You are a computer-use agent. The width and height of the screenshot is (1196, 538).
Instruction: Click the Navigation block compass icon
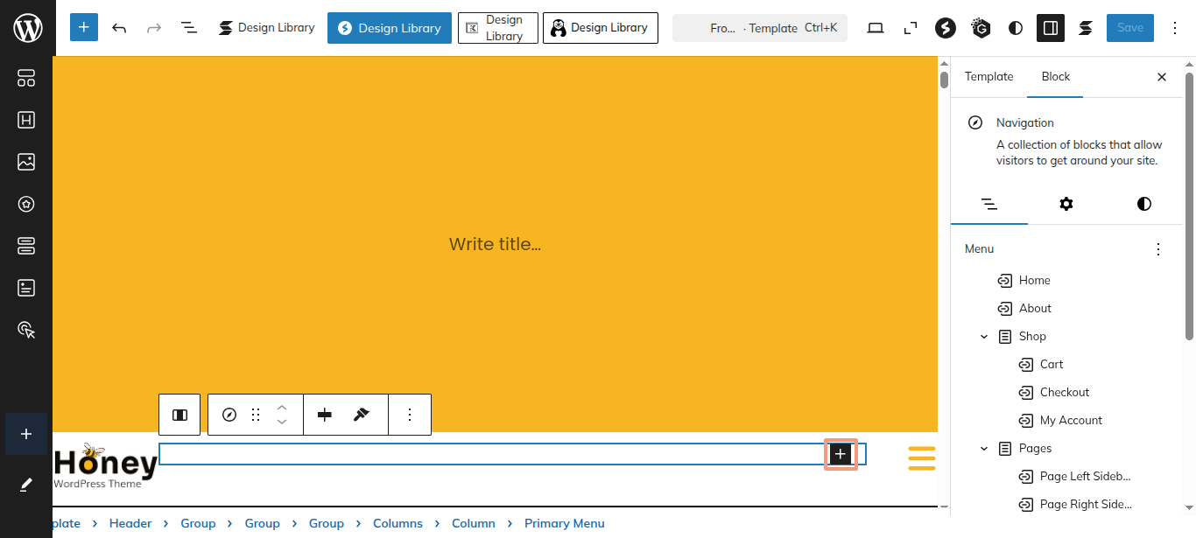[229, 415]
